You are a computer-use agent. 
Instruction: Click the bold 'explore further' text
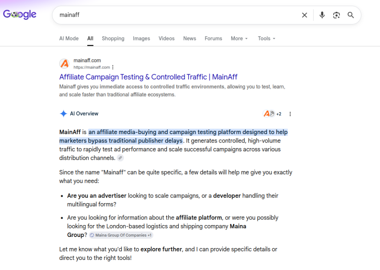[161, 249]
